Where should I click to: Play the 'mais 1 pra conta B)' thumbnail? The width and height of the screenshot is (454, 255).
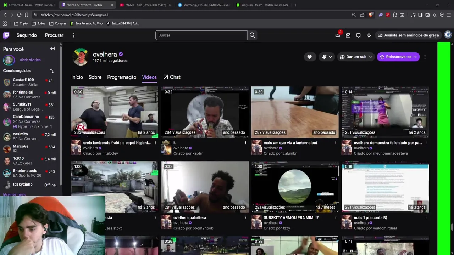coord(385,187)
